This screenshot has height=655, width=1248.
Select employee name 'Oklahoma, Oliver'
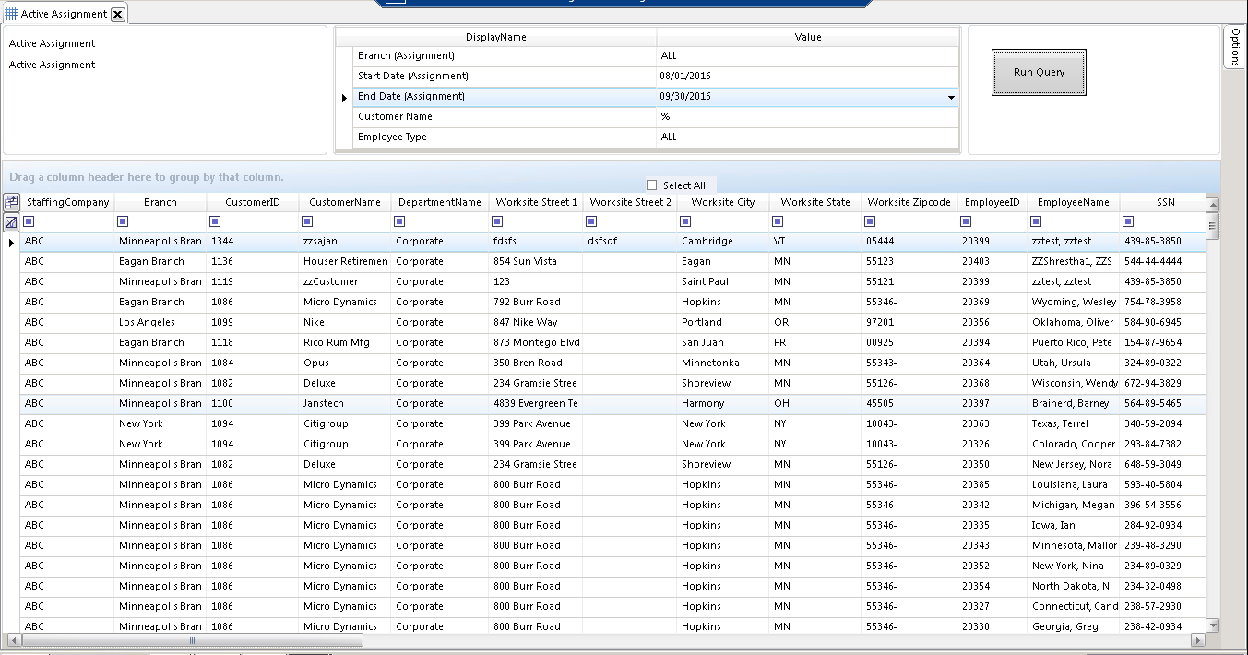(1073, 322)
